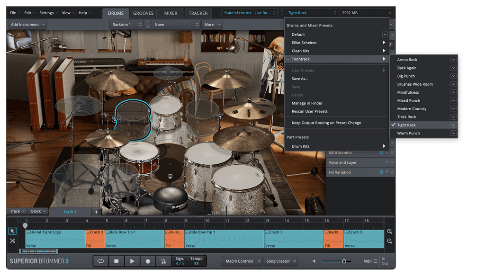Step instrument selection up arrow next to Racktom 1
Viewport: 485px width, 276px height.
coord(148,22)
